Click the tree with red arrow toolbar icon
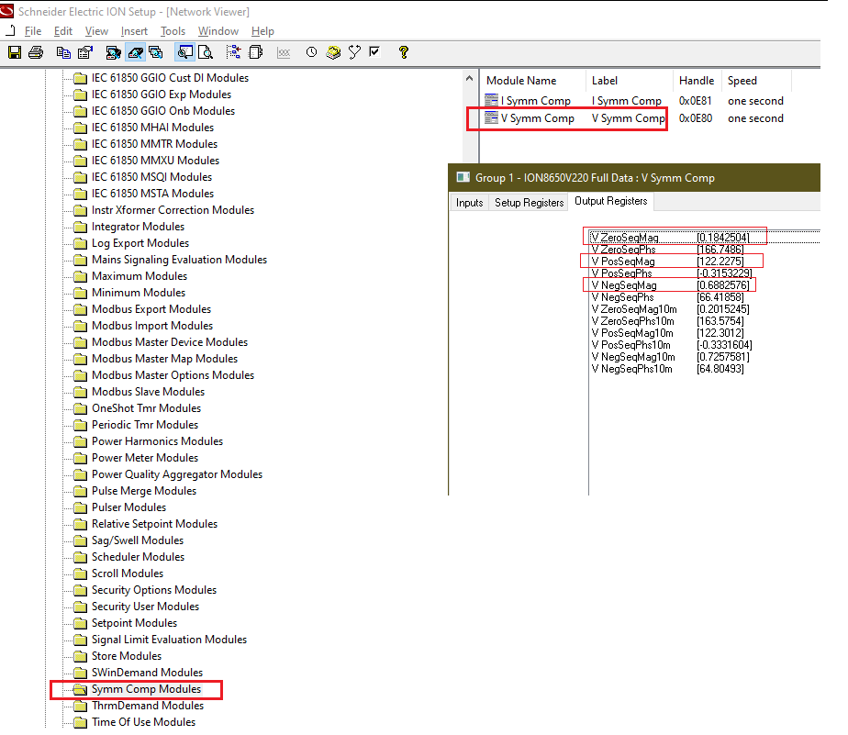This screenshot has height=735, width=848. point(234,52)
